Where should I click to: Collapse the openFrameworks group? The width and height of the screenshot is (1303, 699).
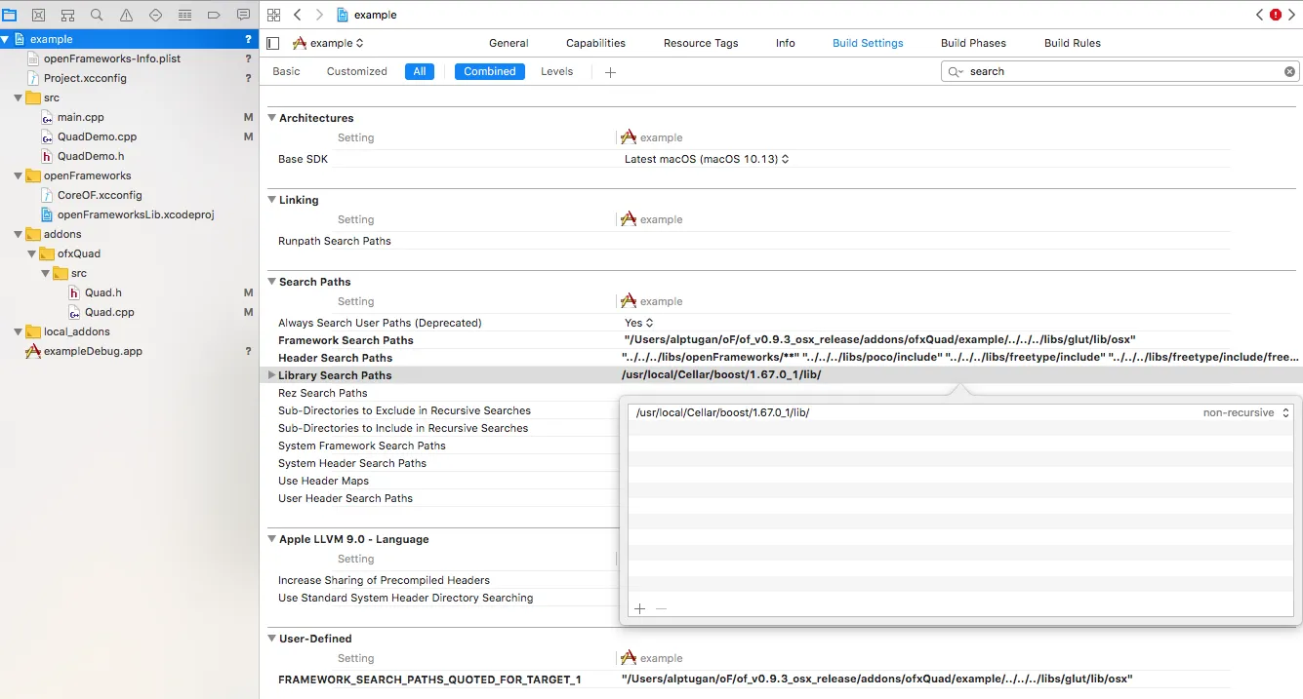tap(19, 175)
